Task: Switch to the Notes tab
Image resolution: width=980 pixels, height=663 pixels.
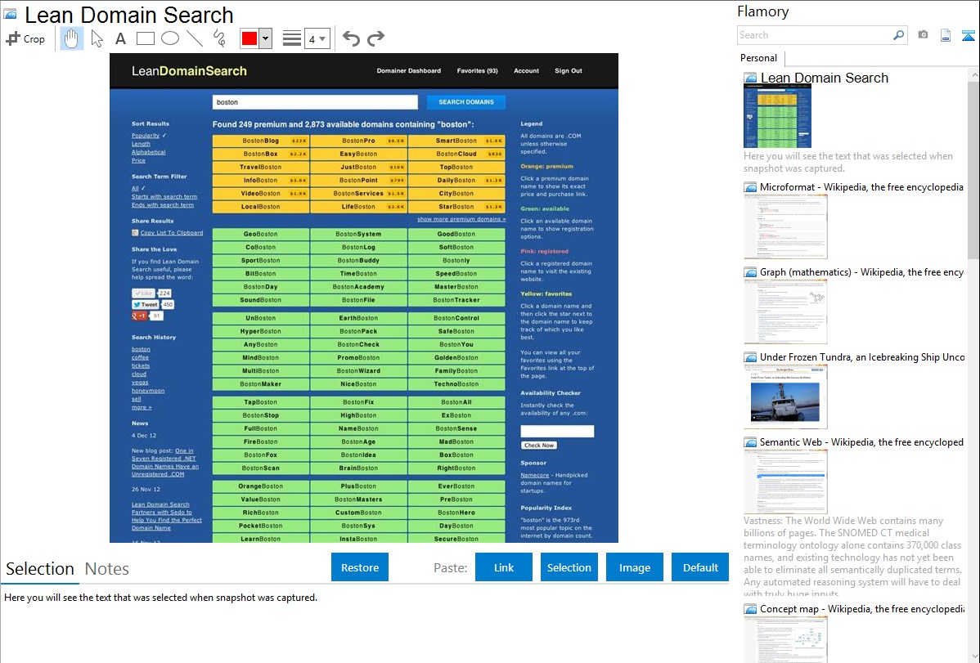Action: [107, 569]
